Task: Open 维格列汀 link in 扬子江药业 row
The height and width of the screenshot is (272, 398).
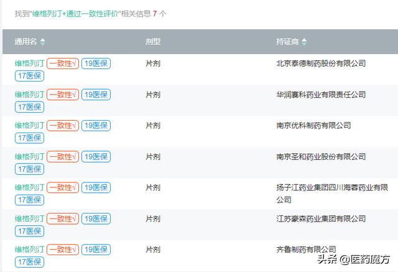Action: click(x=29, y=187)
